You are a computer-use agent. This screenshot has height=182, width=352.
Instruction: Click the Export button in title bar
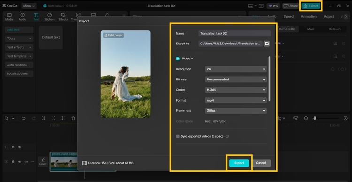click(311, 6)
